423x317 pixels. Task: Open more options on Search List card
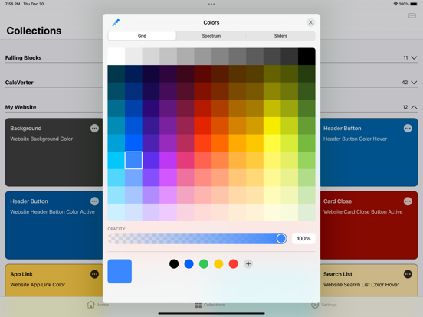point(408,274)
